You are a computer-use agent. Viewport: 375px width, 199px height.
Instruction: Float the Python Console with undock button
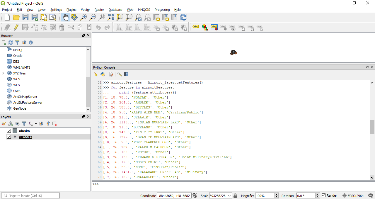[x=368, y=67]
